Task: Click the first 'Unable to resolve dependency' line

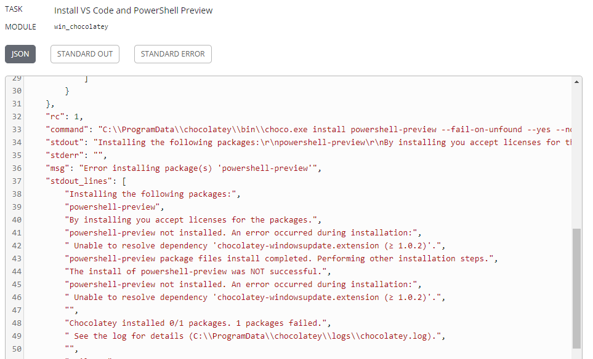Action: 255,246
